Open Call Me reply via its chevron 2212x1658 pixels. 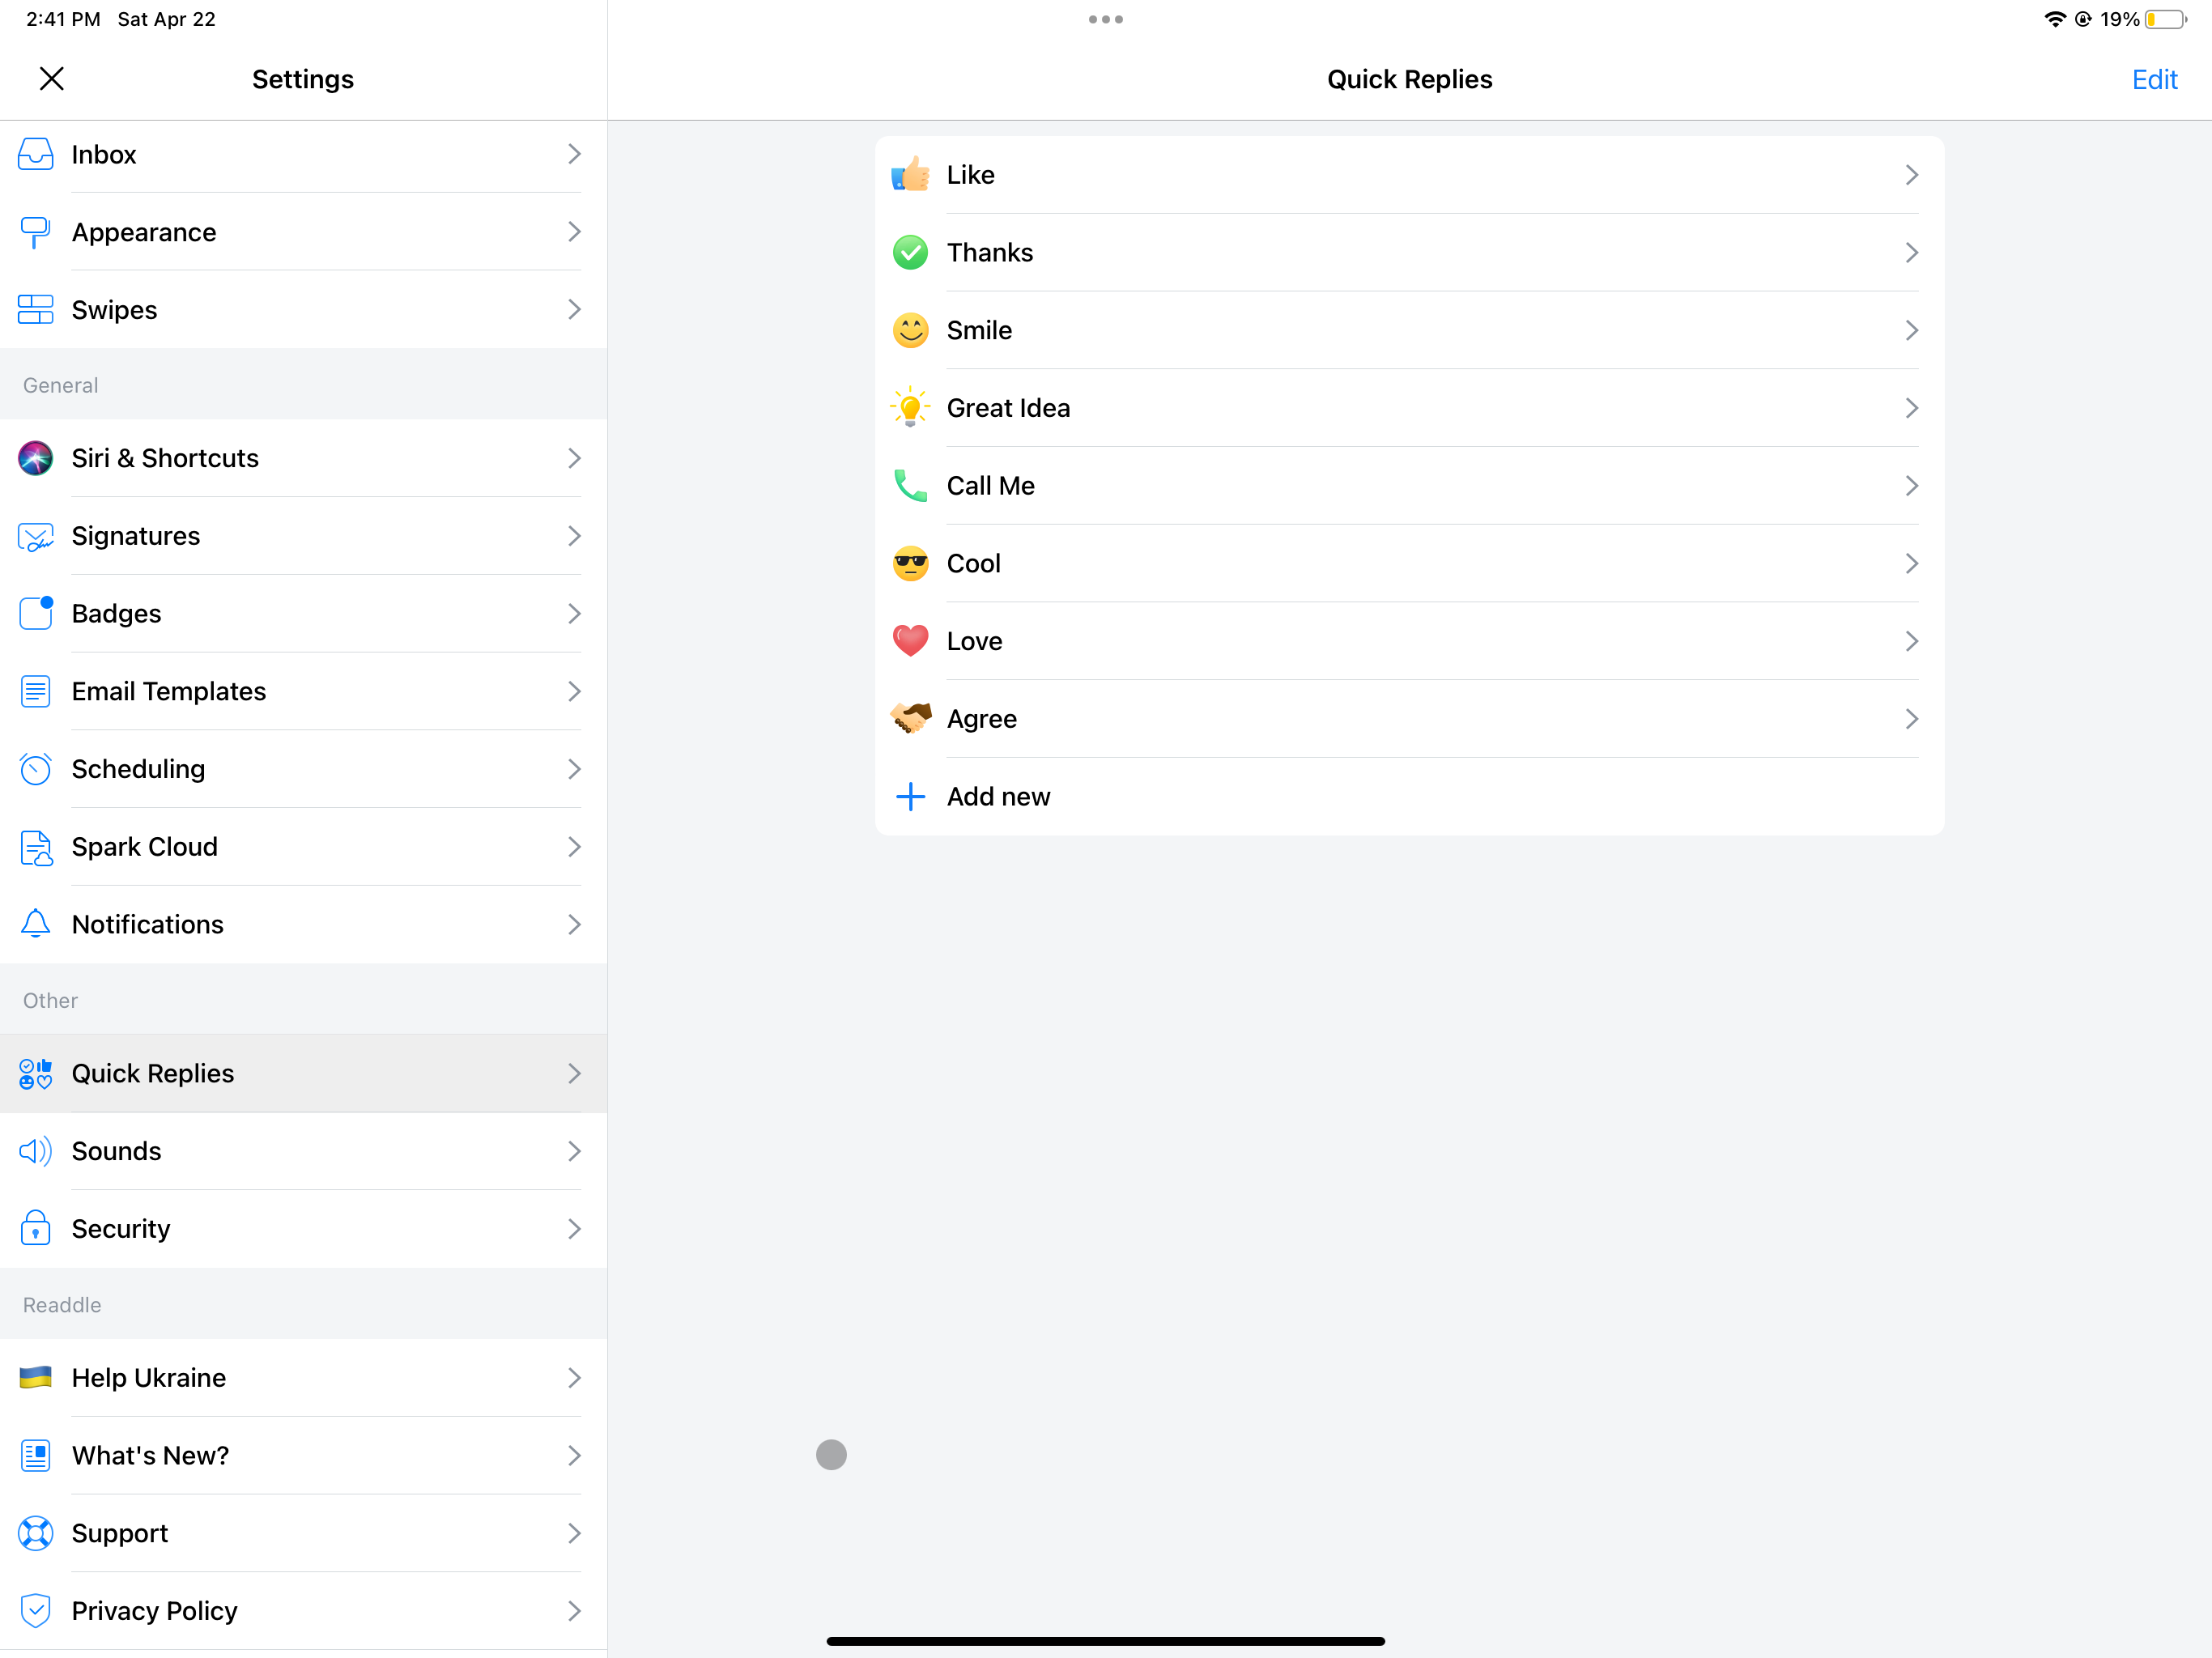[x=1911, y=486]
